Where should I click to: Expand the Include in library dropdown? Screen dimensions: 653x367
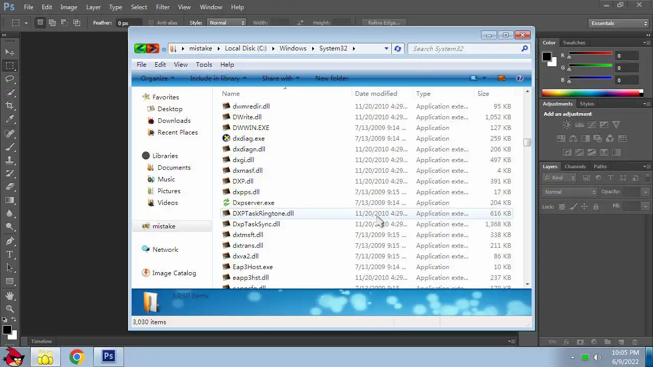[x=218, y=78]
